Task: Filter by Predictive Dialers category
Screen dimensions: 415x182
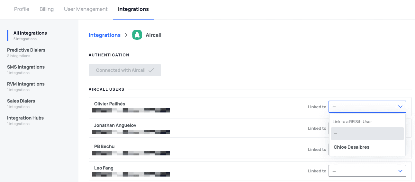Action: (26, 50)
